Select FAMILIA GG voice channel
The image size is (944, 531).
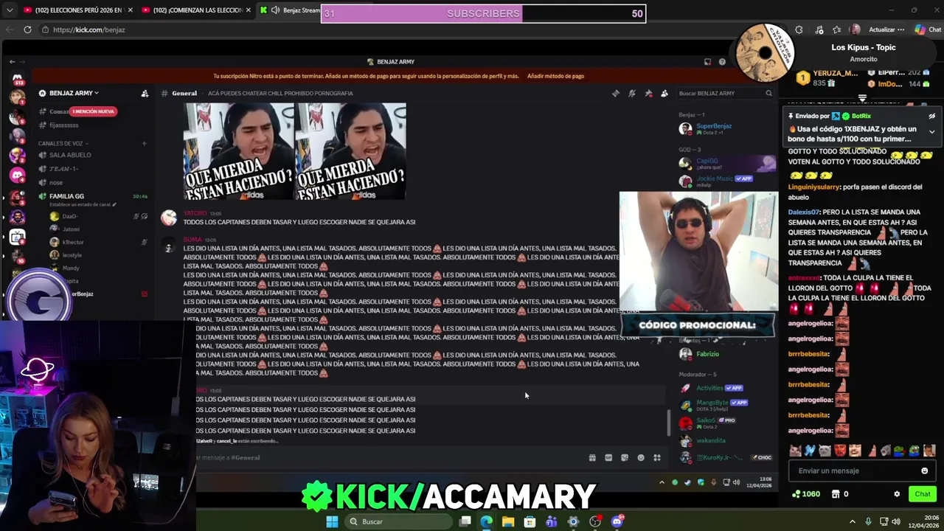pos(66,197)
